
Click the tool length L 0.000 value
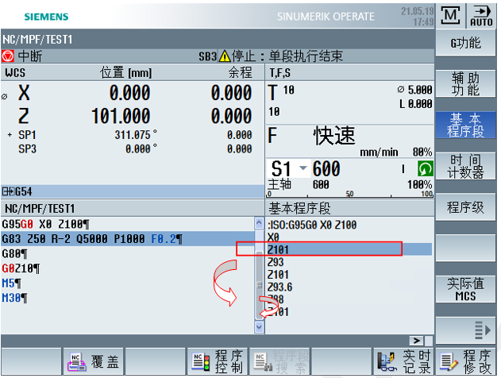(415, 104)
